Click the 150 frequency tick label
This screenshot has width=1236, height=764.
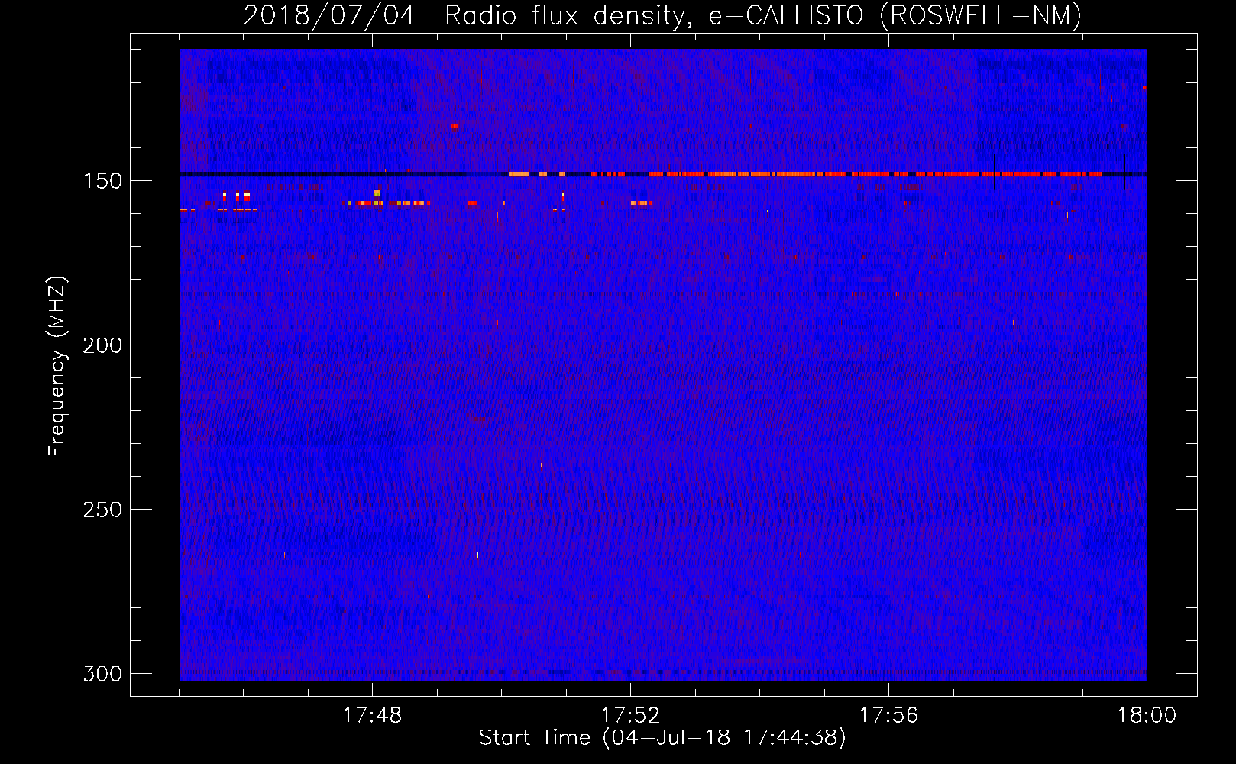pyautogui.click(x=102, y=181)
